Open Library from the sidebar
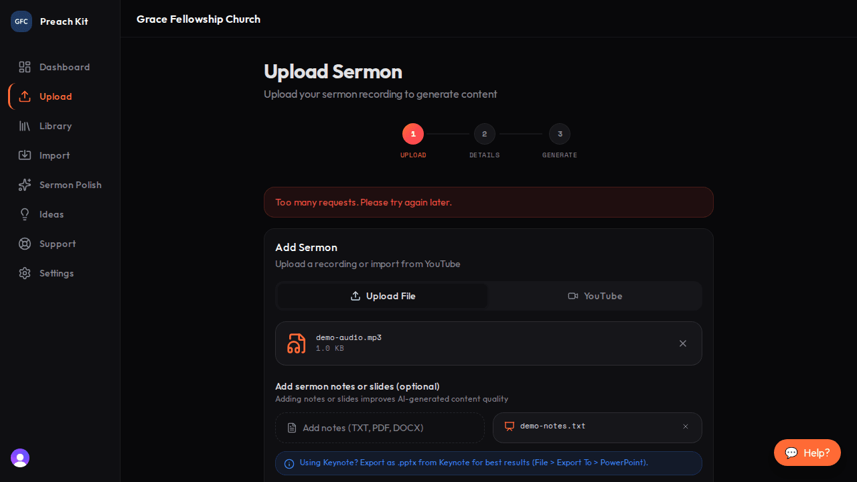This screenshot has height=482, width=857. click(55, 126)
